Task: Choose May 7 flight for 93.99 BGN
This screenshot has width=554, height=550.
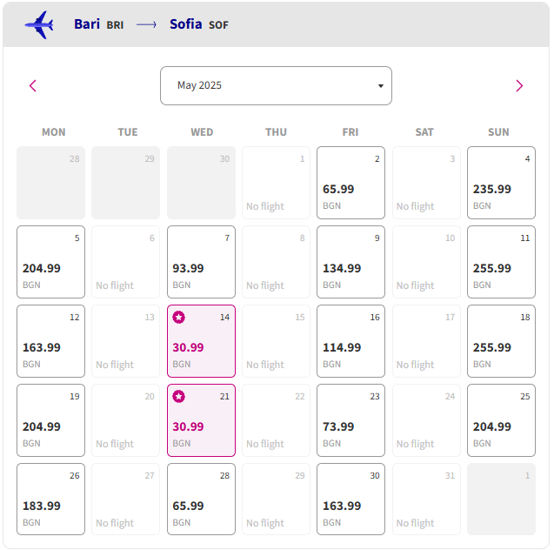Action: [x=201, y=262]
